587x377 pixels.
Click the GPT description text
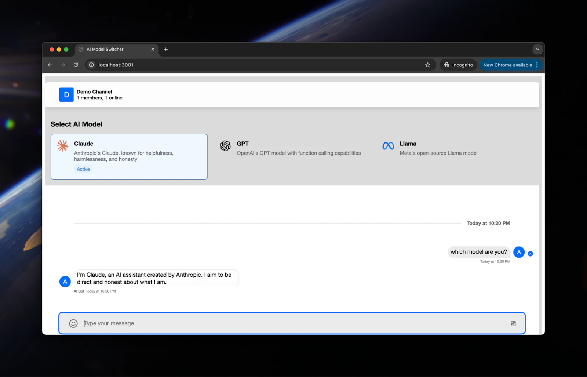(x=299, y=153)
